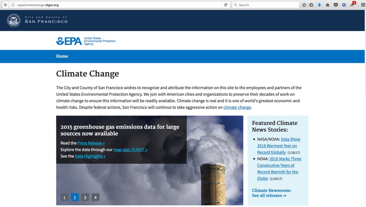The height and width of the screenshot is (207, 366).
Task: Show site information icon in address bar
Action: point(13,5)
